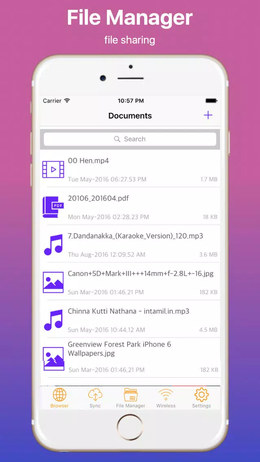Image resolution: width=260 pixels, height=462 pixels.
Task: Click the image icon for Greenview Forest Park wallpaper
Action: 53,359
